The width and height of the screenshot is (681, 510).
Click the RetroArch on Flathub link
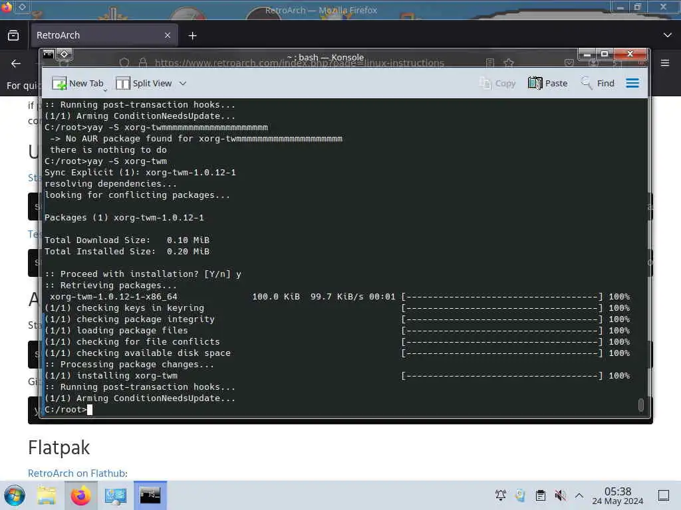[77, 473]
